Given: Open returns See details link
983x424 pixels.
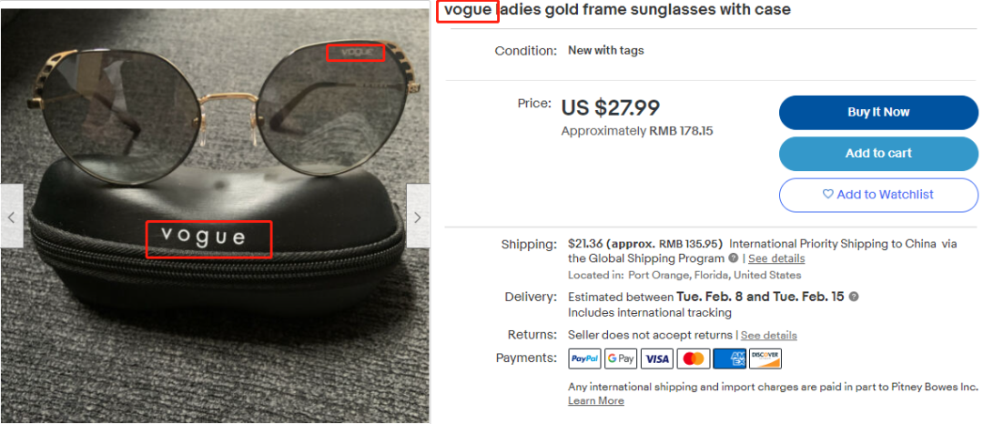Looking at the screenshot, I should (x=768, y=335).
